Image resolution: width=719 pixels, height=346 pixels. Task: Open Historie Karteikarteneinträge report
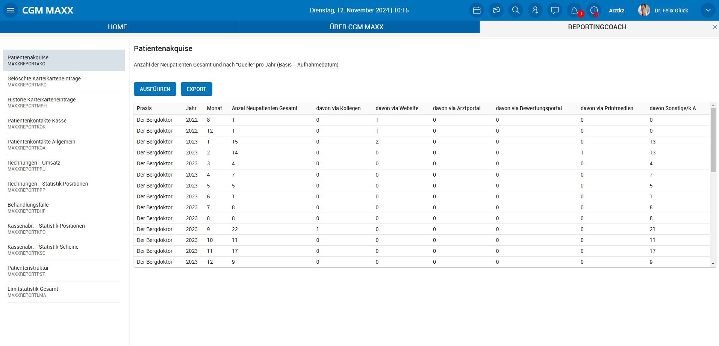[64, 102]
